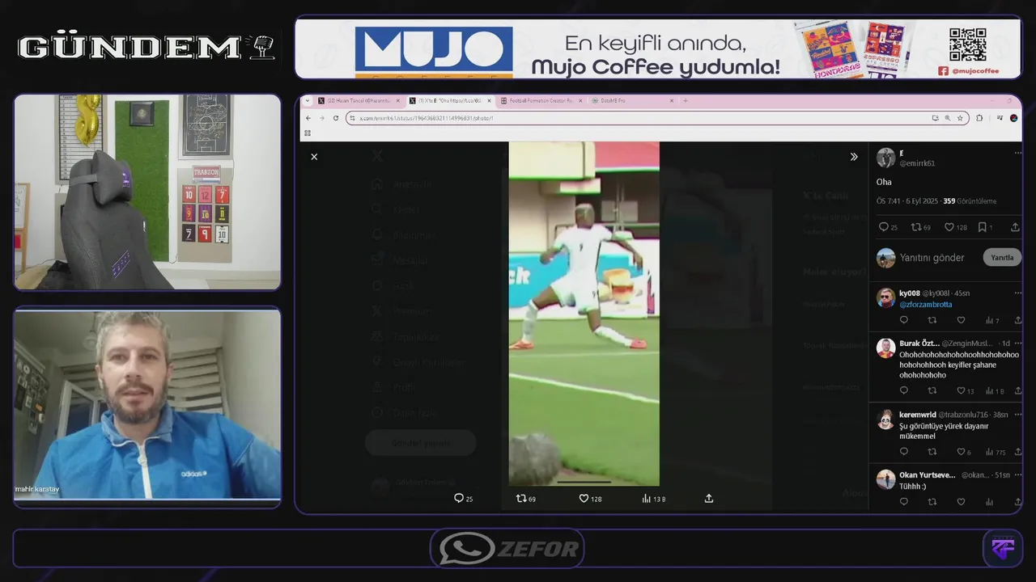
Task: Collapse the side panel with double chevron
Action: [853, 157]
